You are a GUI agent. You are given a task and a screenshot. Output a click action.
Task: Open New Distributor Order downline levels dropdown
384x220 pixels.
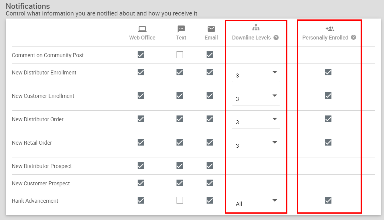256,122
